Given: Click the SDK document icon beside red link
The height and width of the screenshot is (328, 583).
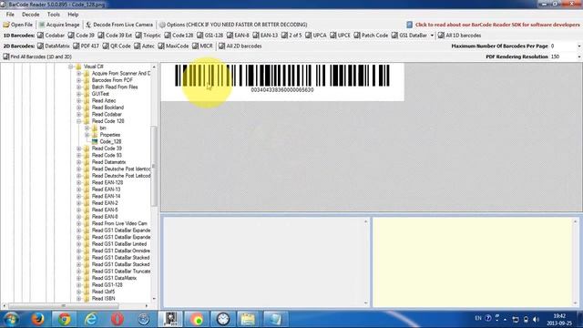Looking at the screenshot, I should click(x=409, y=25).
